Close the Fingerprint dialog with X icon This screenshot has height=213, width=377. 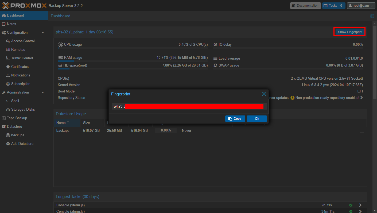[264, 94]
